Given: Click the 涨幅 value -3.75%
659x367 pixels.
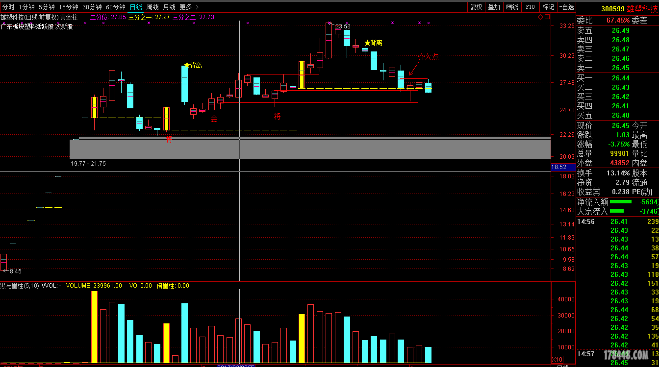Looking at the screenshot, I should [x=619, y=144].
